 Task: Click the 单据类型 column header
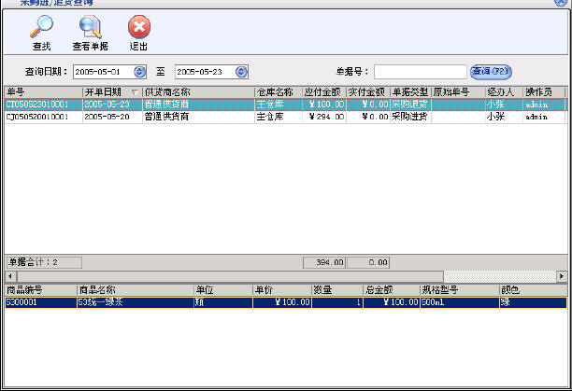pos(409,92)
